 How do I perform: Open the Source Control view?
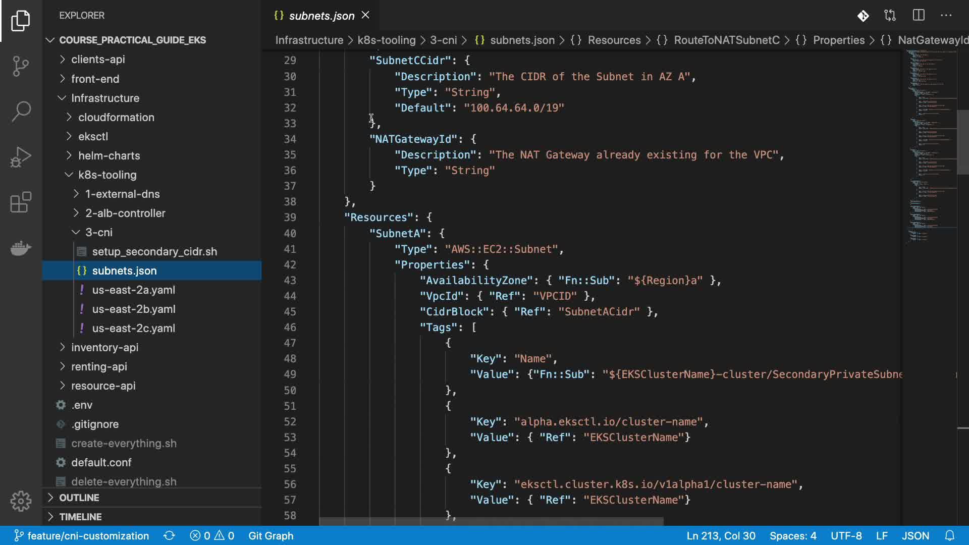[21, 66]
